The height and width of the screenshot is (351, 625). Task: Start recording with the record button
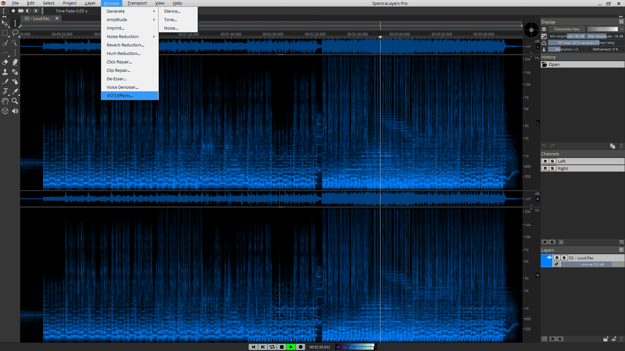pos(300,347)
